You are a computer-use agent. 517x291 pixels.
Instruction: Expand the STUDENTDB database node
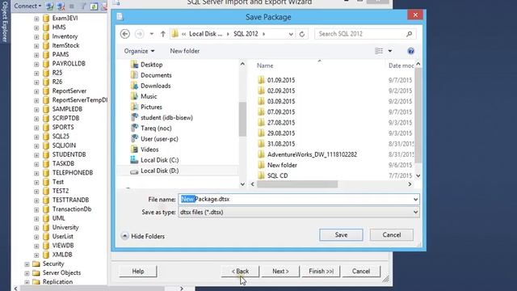click(36, 155)
